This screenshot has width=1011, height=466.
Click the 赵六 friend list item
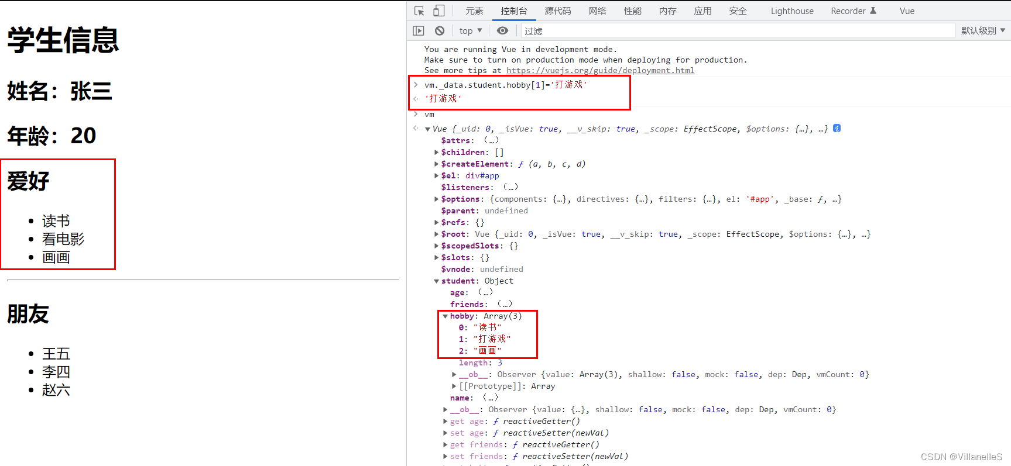tap(56, 390)
